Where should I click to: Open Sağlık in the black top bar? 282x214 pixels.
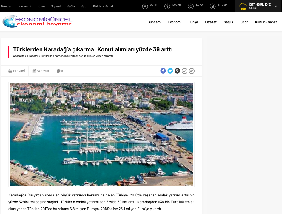71,6
